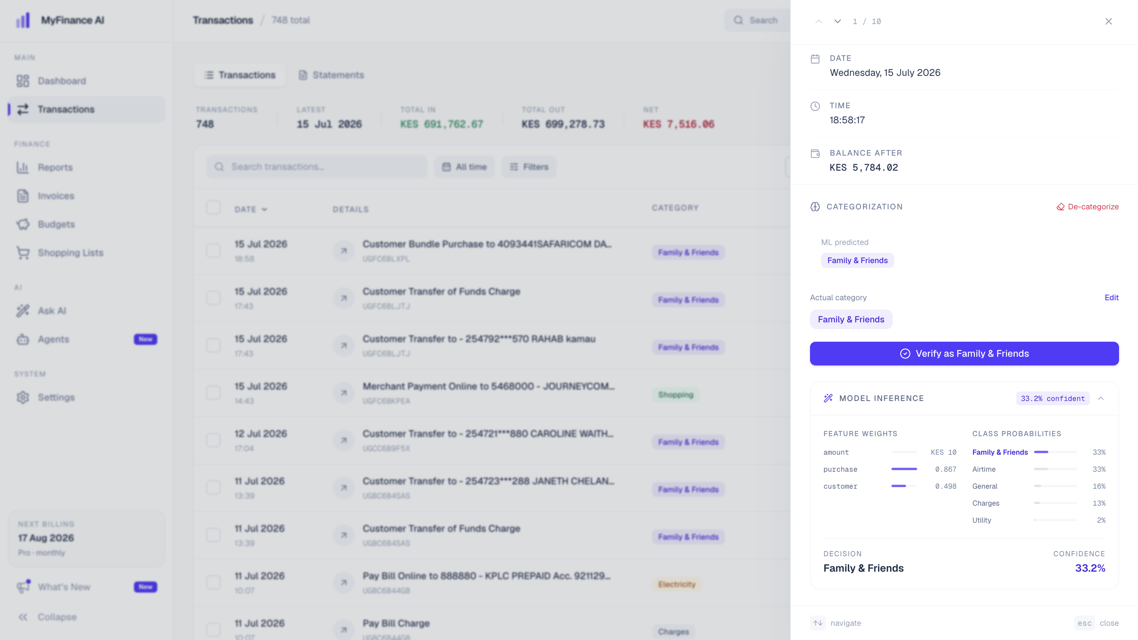Check the RAHAB kamau transfer row checkbox
Viewport: 1138px width, 640px height.
coord(213,345)
